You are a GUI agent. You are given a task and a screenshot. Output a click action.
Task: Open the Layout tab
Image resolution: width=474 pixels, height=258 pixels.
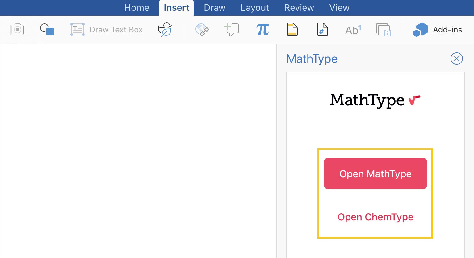[x=255, y=8]
